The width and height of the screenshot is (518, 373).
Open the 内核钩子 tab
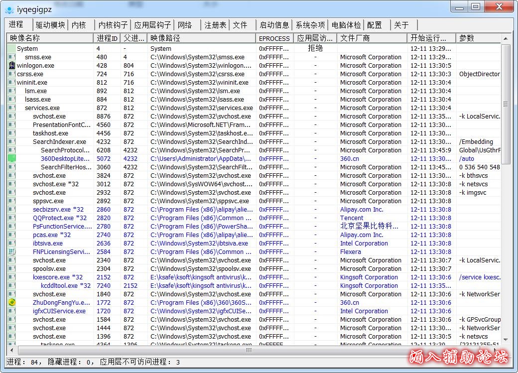click(113, 25)
